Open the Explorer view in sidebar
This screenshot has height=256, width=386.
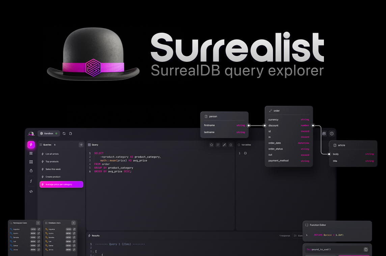[x=31, y=153]
